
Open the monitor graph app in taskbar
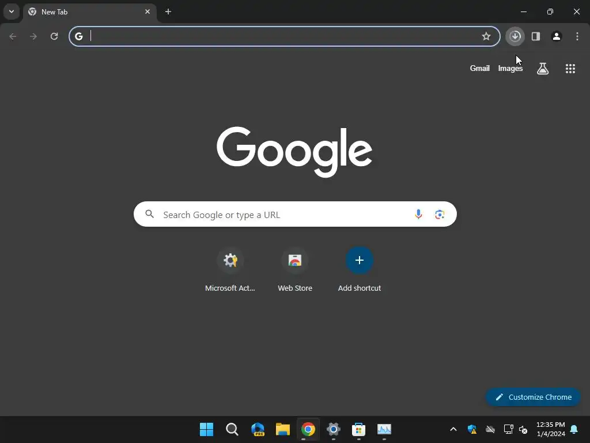(x=384, y=429)
